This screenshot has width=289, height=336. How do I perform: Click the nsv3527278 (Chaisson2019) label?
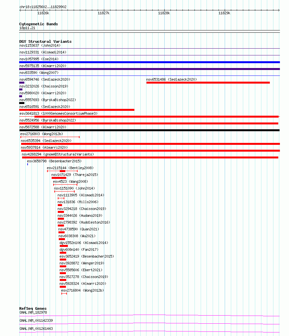click(84, 277)
